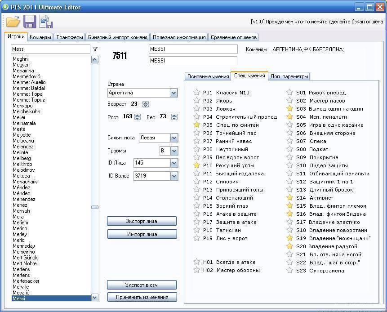Toggle star for S23 Суперзамена

(x=289, y=271)
